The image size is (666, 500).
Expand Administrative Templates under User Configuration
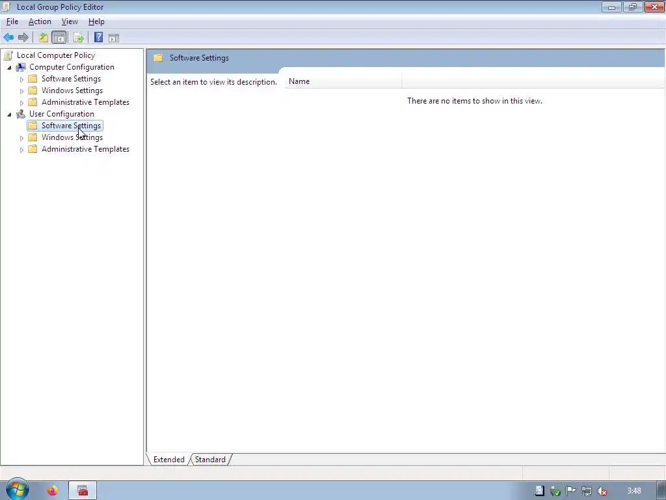tap(21, 150)
